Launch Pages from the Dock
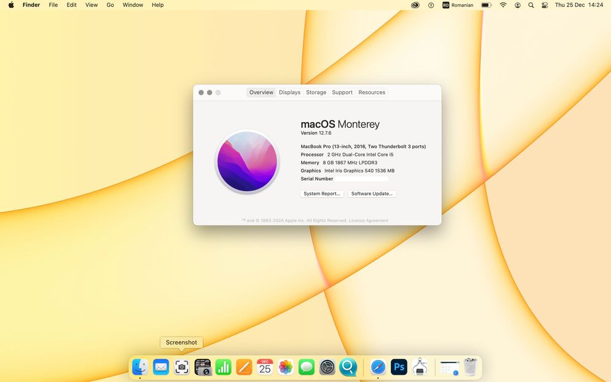611x382 pixels. click(x=244, y=367)
